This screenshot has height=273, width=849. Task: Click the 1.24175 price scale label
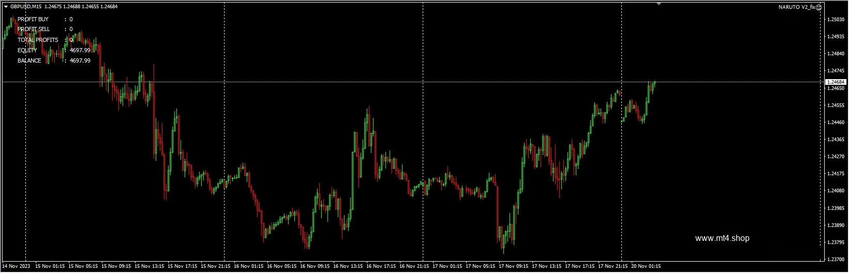[x=836, y=174]
